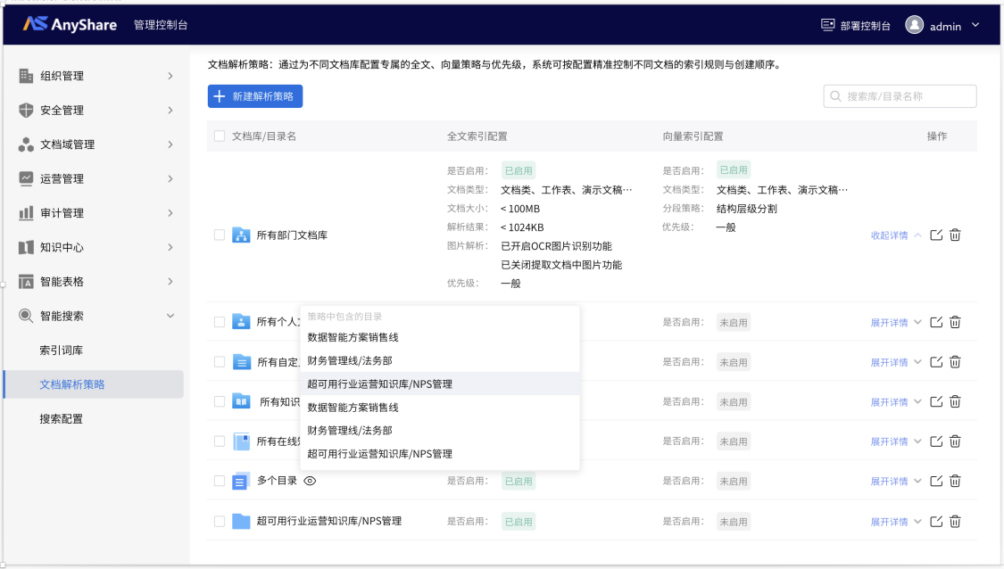Click edit icon for 所有部门文档库 row

936,235
